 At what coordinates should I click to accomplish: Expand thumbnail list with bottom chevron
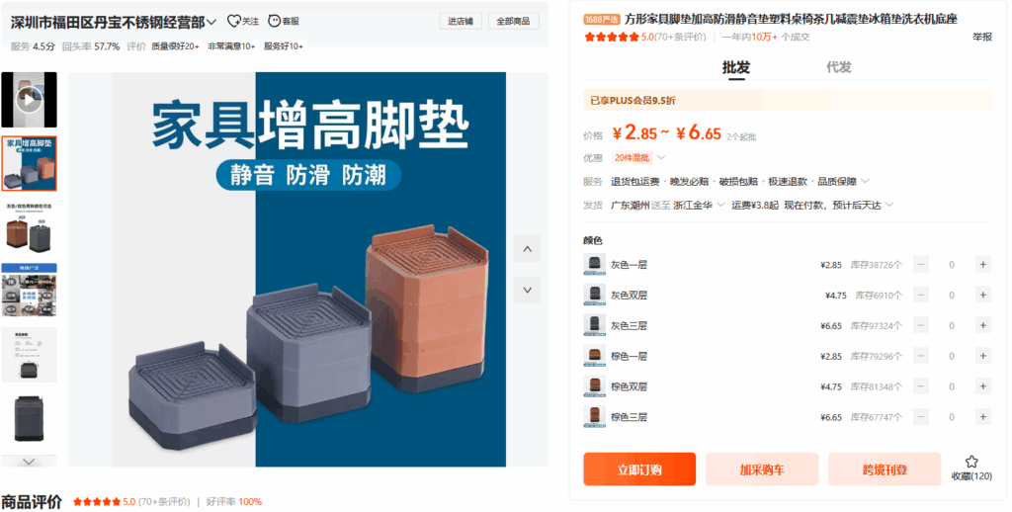(x=29, y=462)
